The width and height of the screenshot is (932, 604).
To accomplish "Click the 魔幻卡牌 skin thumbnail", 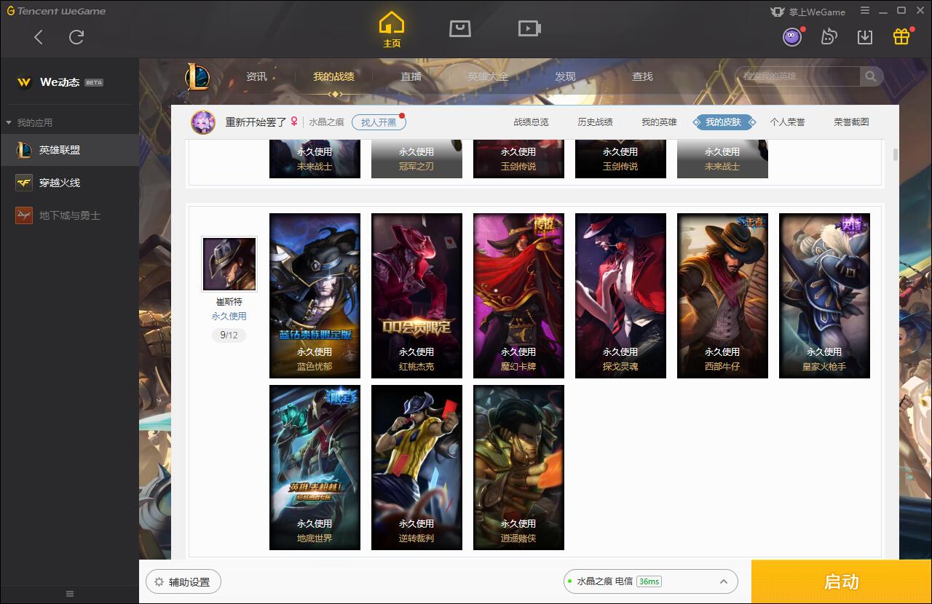I will point(518,295).
